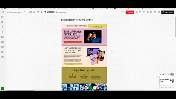Click the countdown timer banner in the image

97,26
